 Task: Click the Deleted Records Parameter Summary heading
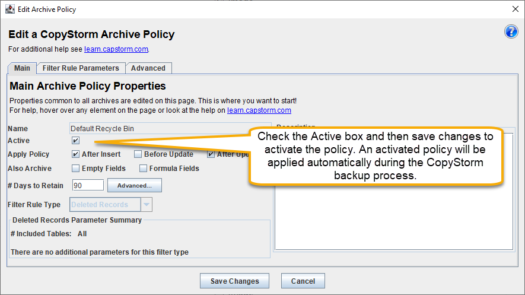pyautogui.click(x=77, y=220)
